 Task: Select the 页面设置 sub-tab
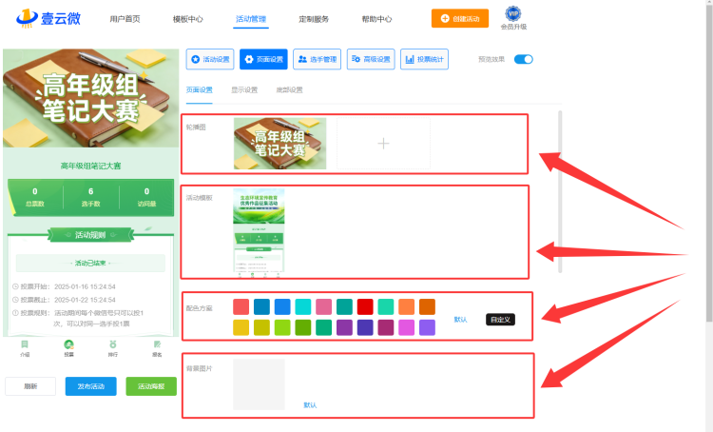[x=200, y=89]
